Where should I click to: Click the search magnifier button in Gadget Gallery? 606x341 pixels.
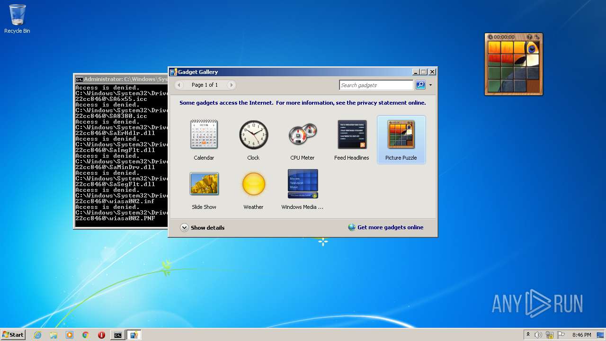pos(420,85)
